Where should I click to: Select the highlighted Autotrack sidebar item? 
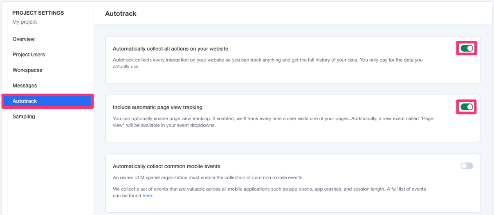coord(48,101)
